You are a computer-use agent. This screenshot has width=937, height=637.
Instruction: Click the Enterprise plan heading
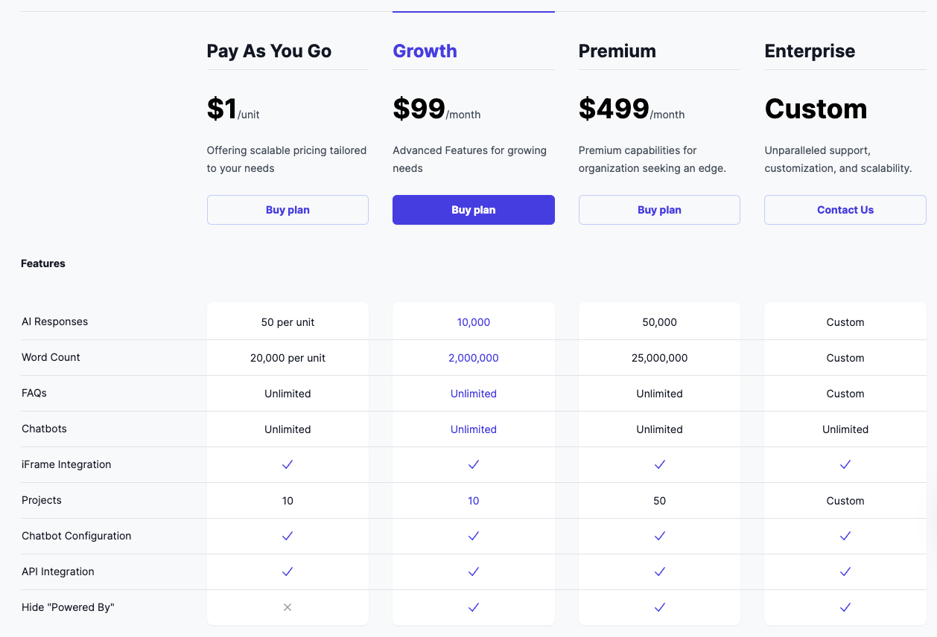click(x=810, y=51)
